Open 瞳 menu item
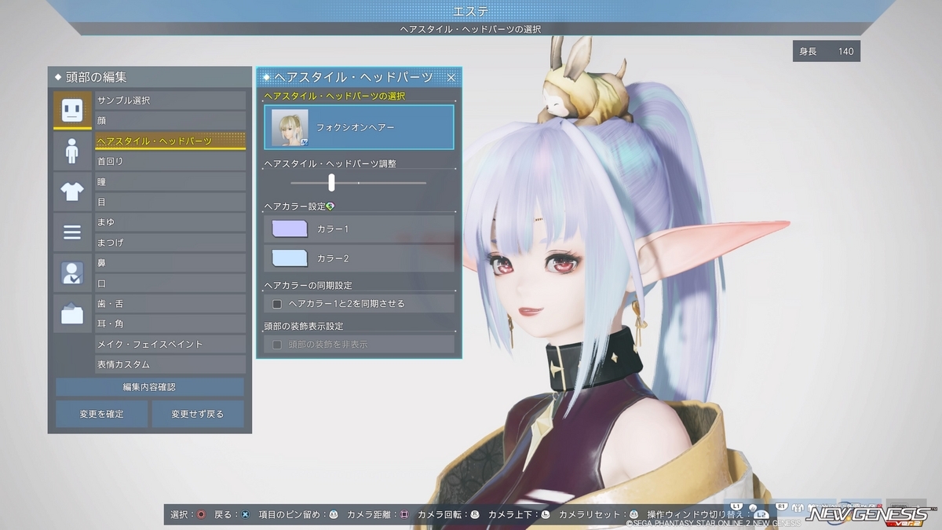 point(170,181)
